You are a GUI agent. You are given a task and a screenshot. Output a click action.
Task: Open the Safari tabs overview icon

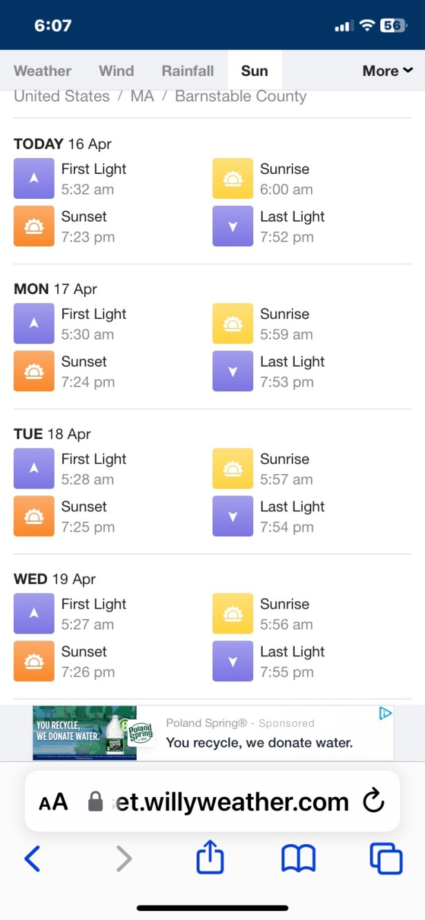[x=386, y=859]
